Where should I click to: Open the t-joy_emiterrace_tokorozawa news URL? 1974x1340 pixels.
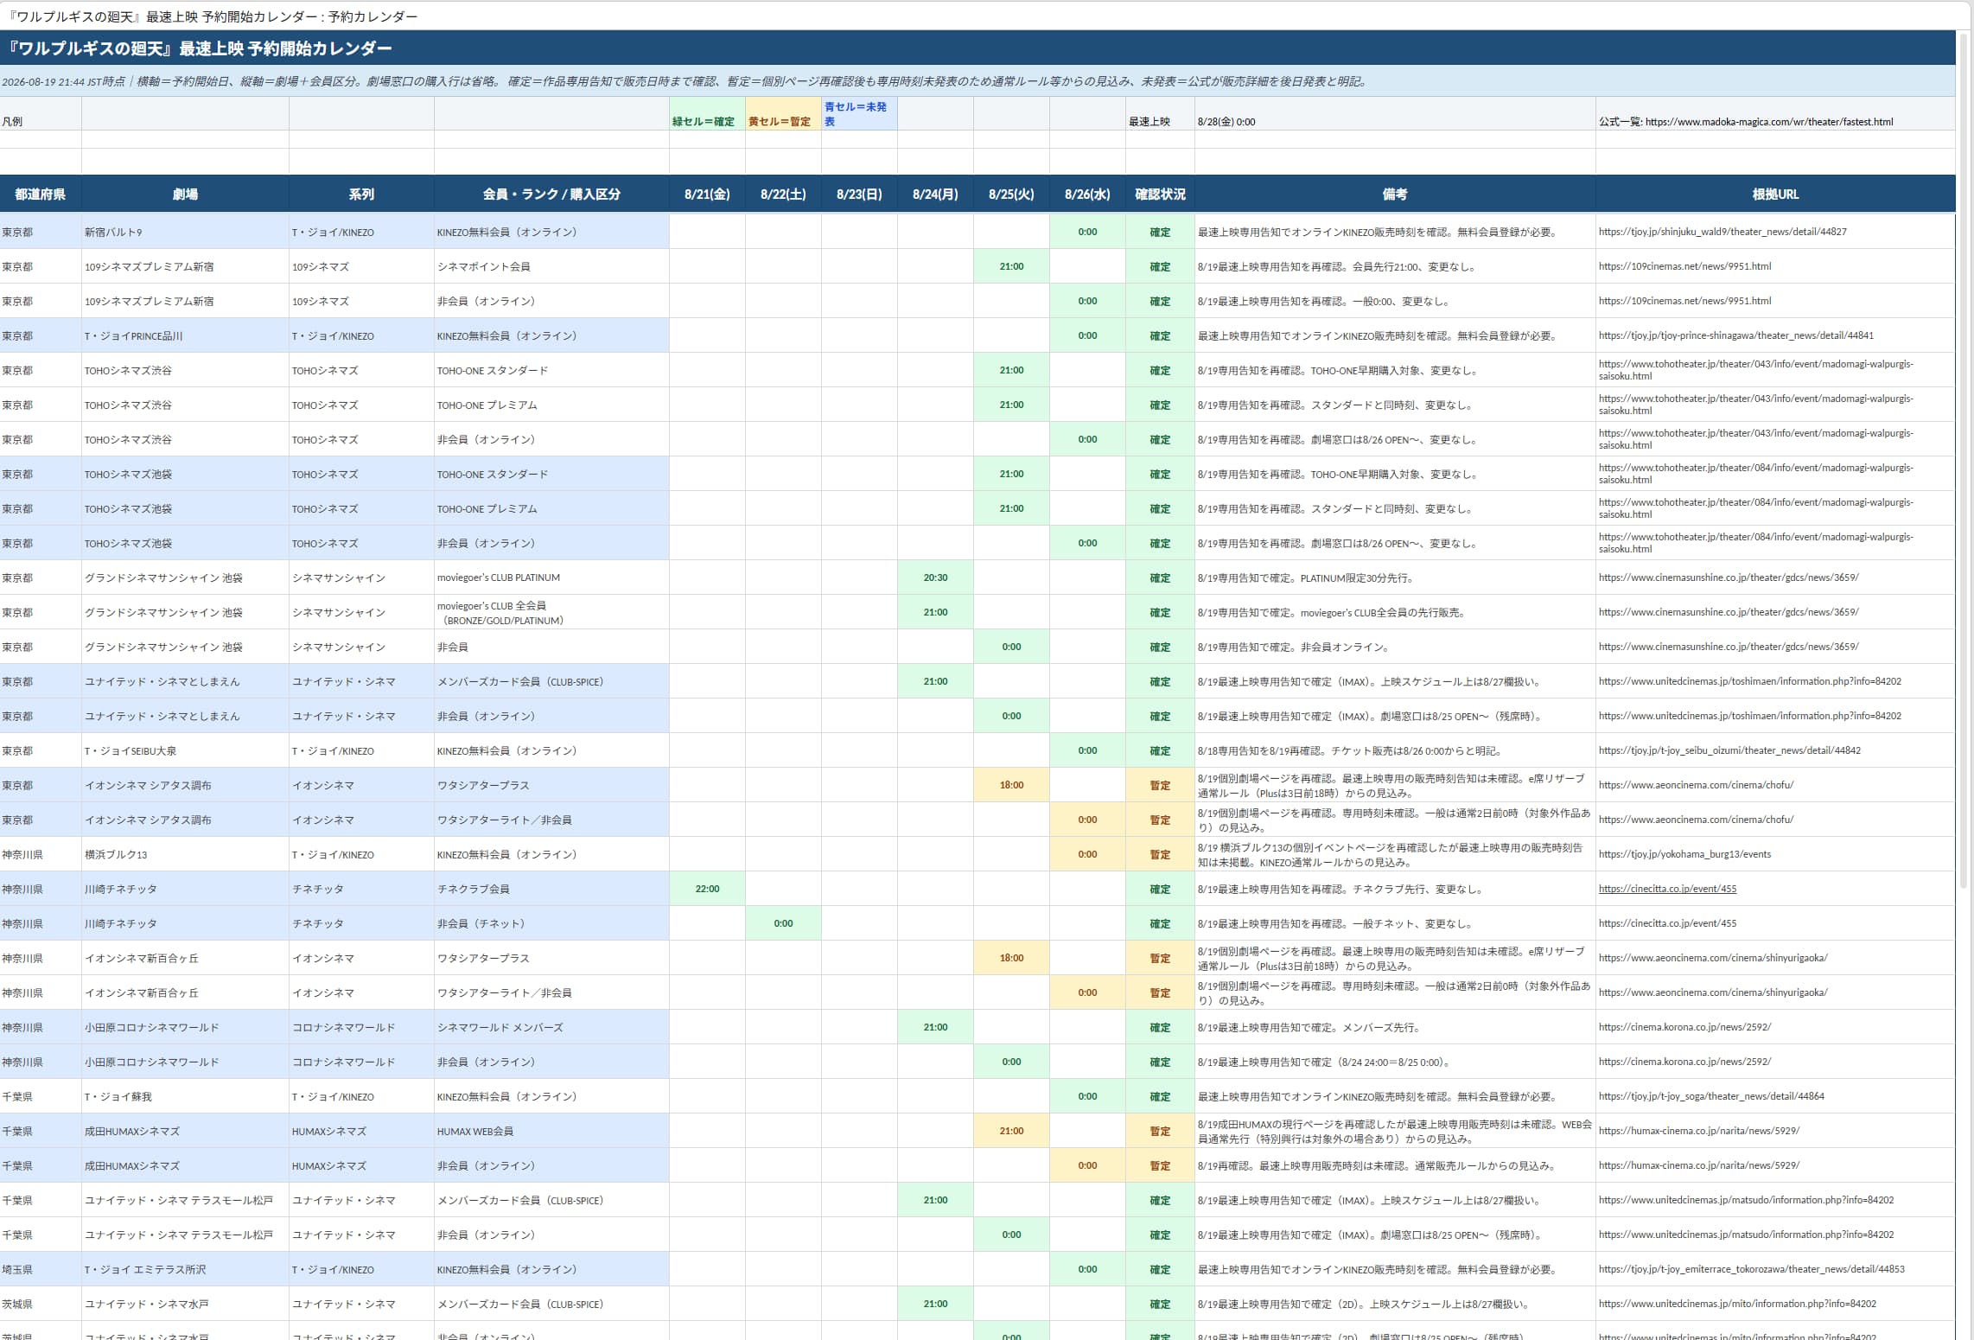(1752, 1269)
